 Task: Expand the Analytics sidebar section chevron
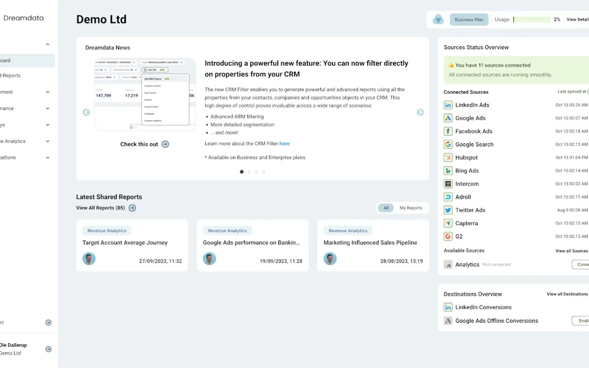pos(47,141)
